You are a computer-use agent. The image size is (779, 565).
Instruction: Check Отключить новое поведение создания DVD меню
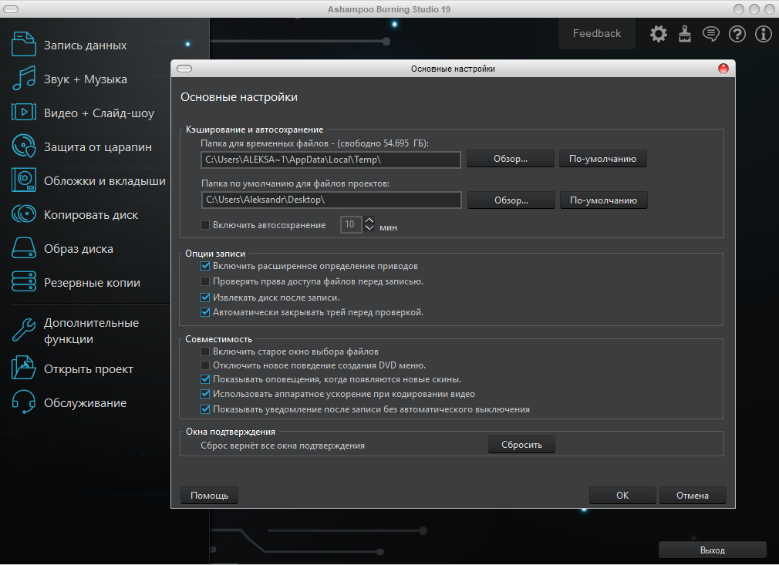[x=204, y=365]
